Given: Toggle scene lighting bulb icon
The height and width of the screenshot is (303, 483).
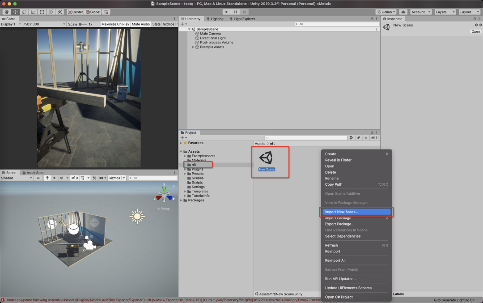Looking at the screenshot, I should [x=47, y=178].
